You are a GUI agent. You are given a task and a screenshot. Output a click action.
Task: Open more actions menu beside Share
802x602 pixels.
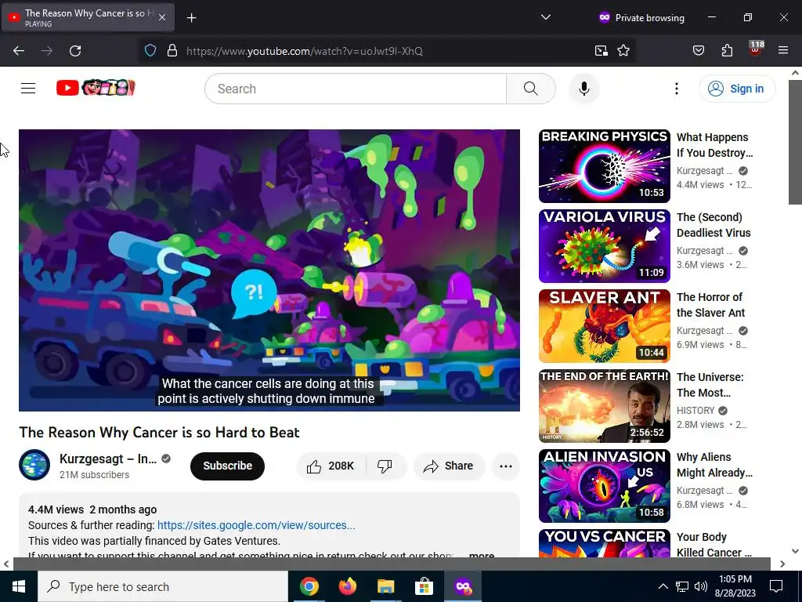pyautogui.click(x=505, y=466)
